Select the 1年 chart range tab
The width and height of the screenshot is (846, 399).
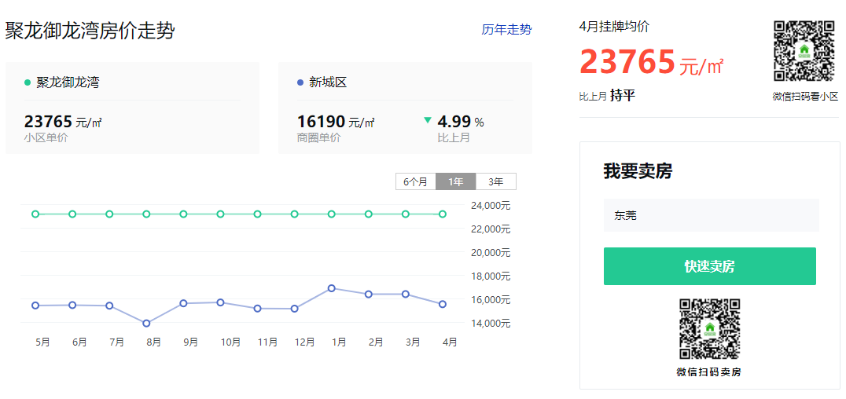pos(456,181)
